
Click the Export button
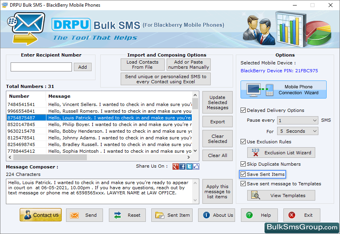(217, 122)
